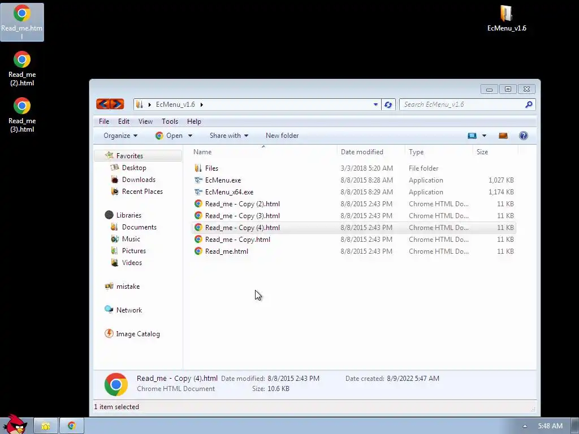
Task: Show hidden system tray icons
Action: [x=525, y=426]
